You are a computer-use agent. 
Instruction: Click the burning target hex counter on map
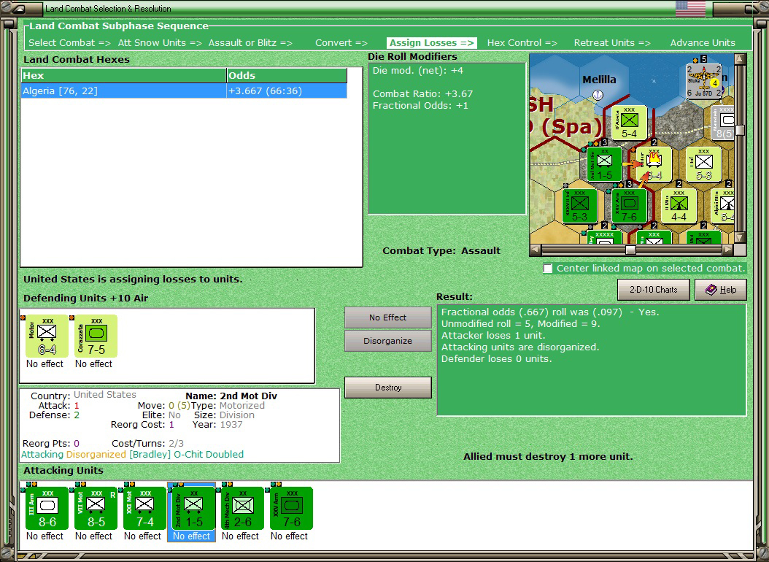pyautogui.click(x=654, y=165)
